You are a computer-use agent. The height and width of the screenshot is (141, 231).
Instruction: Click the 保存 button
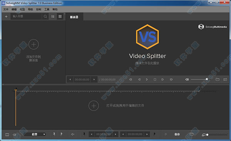click(x=177, y=134)
